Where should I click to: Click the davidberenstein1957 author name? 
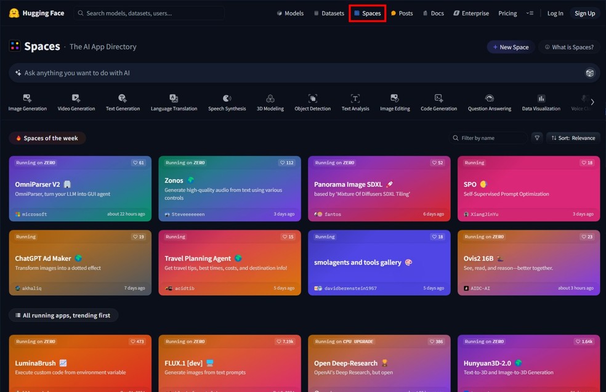pyautogui.click(x=350, y=288)
